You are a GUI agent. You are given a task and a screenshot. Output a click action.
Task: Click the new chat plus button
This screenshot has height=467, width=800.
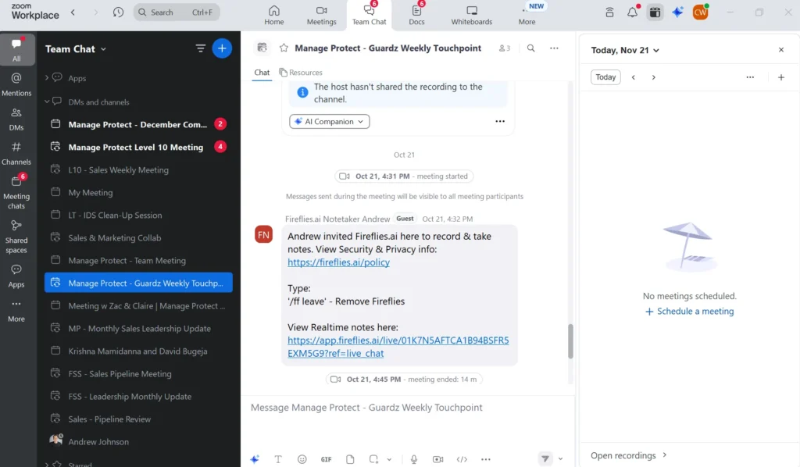222,48
